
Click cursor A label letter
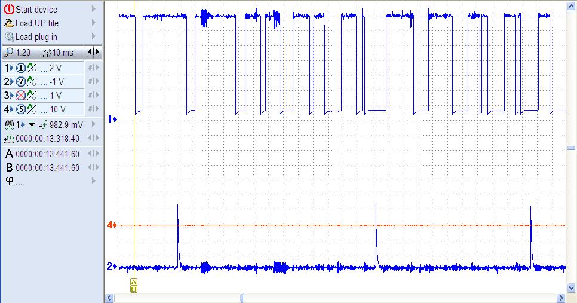(10, 154)
